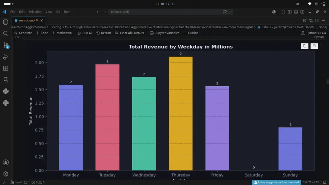
Task: Open the Explorer view in the activity bar
Action: click(x=6, y=22)
